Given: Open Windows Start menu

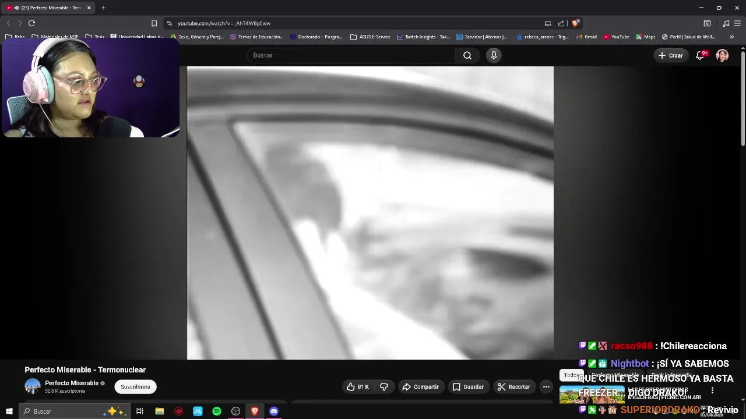Looking at the screenshot, I should coord(9,411).
